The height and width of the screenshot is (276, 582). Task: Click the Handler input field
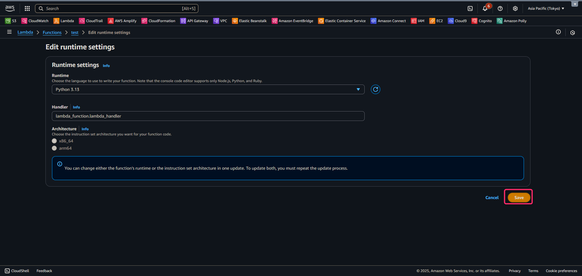point(208,116)
